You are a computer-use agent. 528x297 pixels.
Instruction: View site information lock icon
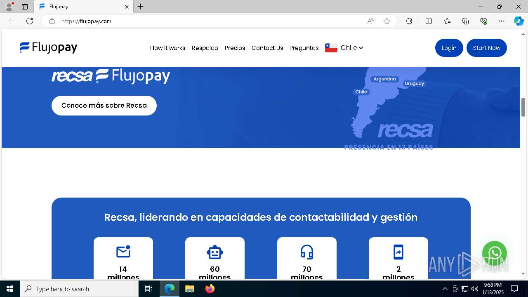(52, 21)
